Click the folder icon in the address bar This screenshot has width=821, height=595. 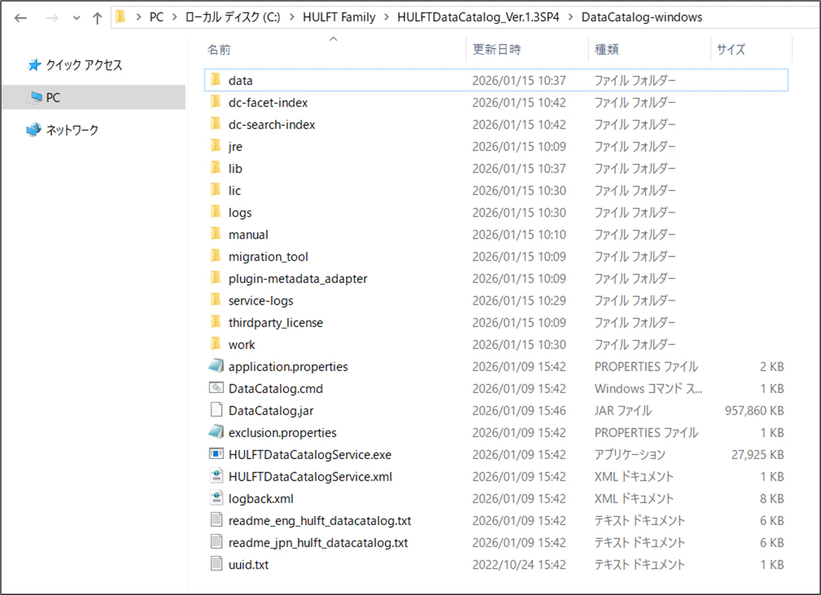pyautogui.click(x=120, y=17)
